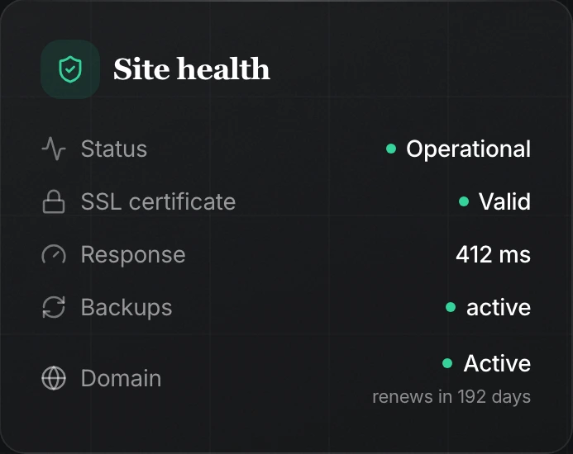Screen dimensions: 573x454
Task: Click the green dot beside Domain Active
Action: [447, 363]
